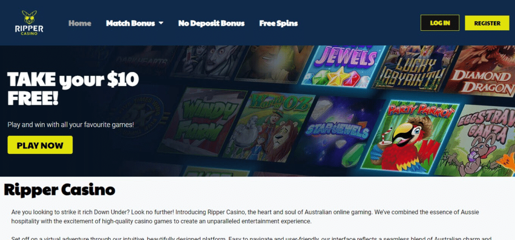Click the yellow REGISTER button
515x240 pixels.
pos(487,23)
